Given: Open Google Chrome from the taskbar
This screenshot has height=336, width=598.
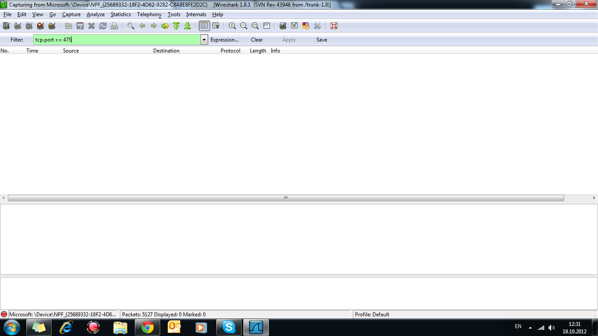Looking at the screenshot, I should [148, 327].
